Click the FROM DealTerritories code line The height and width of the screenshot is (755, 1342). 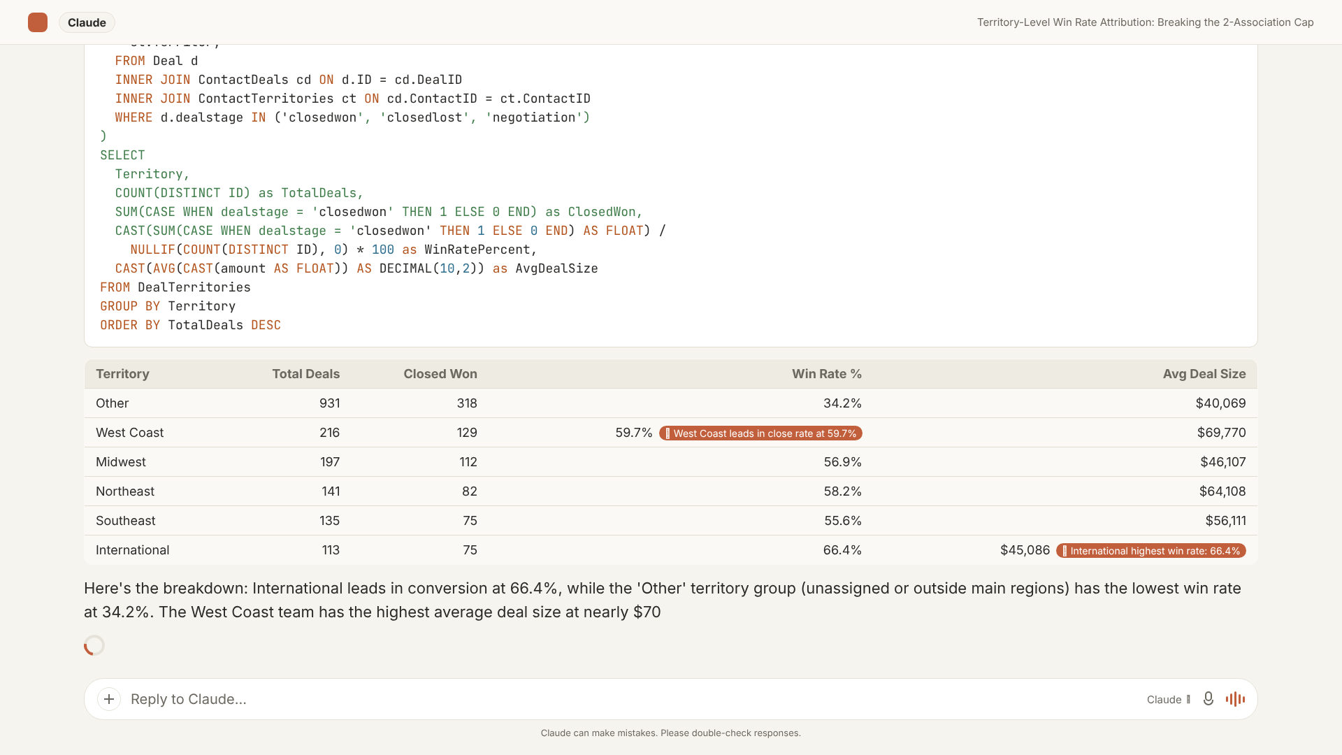pos(175,287)
